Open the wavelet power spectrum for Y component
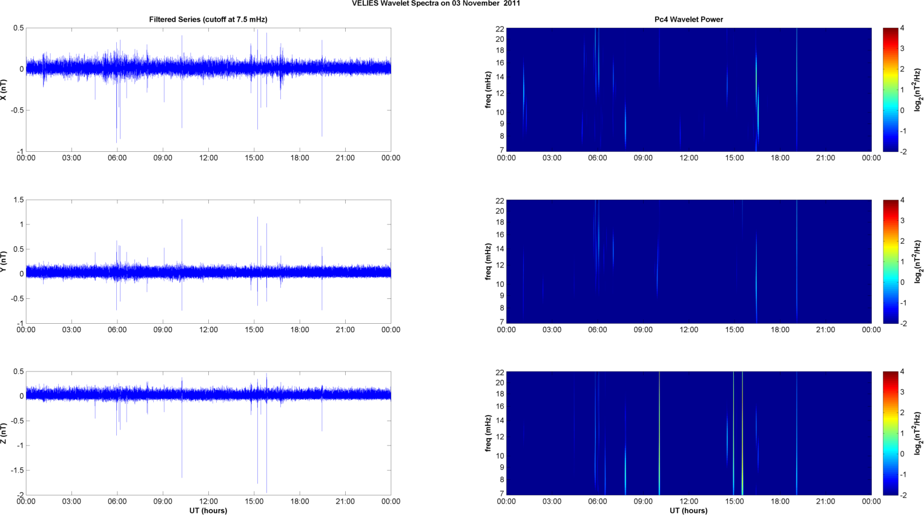The image size is (924, 515). click(x=688, y=261)
